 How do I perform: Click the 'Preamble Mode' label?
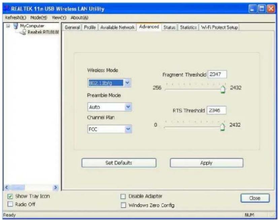(104, 96)
